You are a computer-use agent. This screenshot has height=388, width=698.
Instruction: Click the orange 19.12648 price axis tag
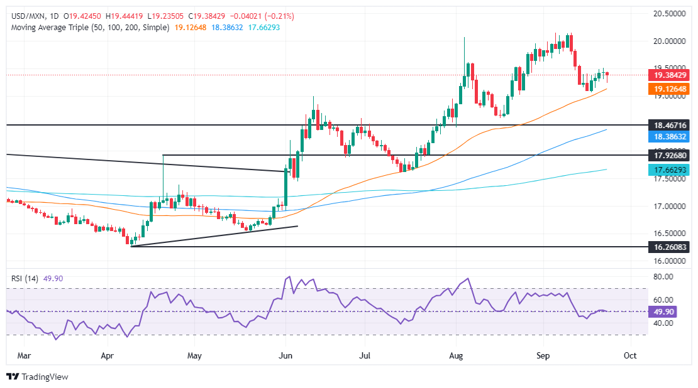(x=669, y=89)
